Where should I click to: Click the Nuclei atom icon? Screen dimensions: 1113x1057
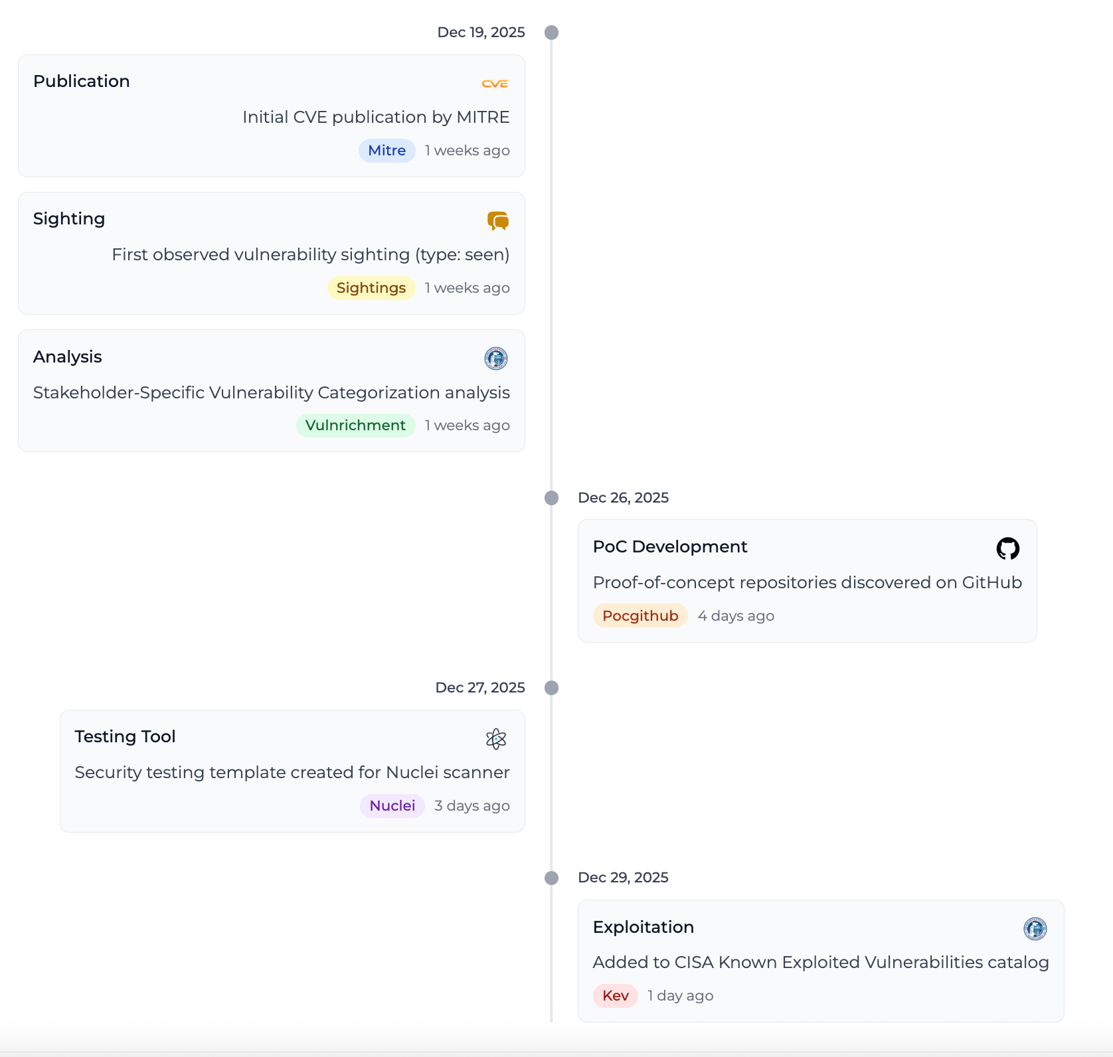496,739
